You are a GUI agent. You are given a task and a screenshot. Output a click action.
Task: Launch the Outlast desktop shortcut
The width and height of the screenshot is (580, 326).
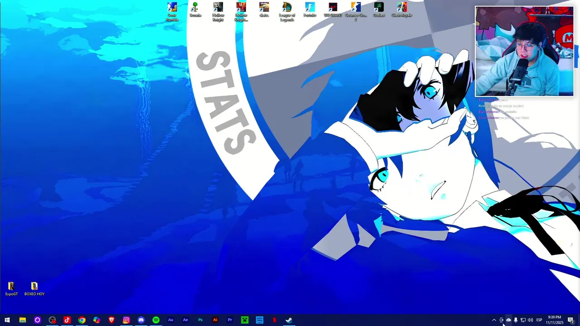pos(379,10)
